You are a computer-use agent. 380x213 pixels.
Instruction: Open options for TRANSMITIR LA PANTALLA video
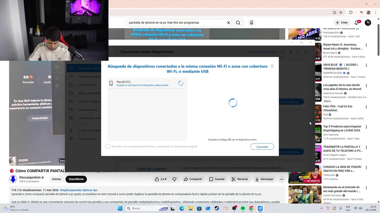click(x=366, y=147)
